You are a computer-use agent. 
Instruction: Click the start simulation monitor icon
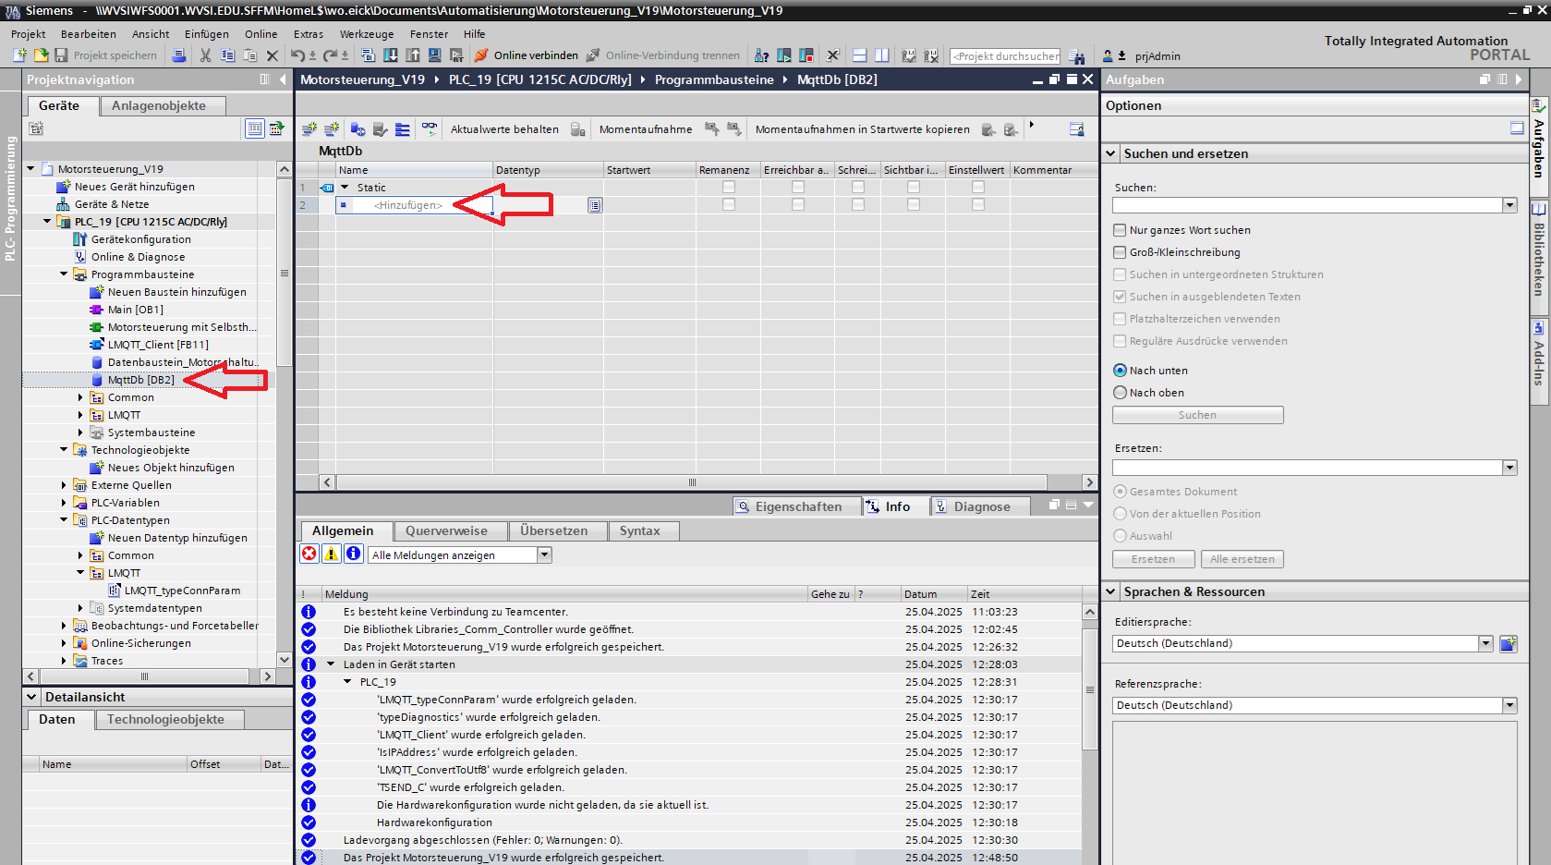click(x=434, y=55)
